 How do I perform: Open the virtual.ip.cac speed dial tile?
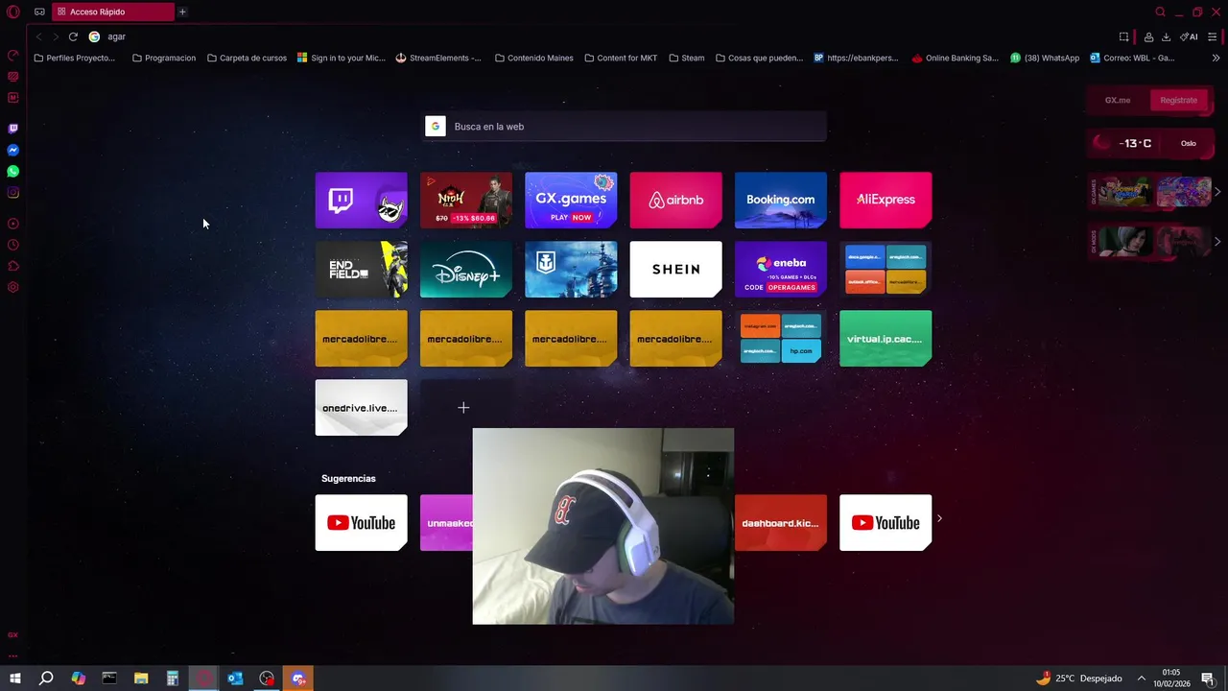click(886, 339)
